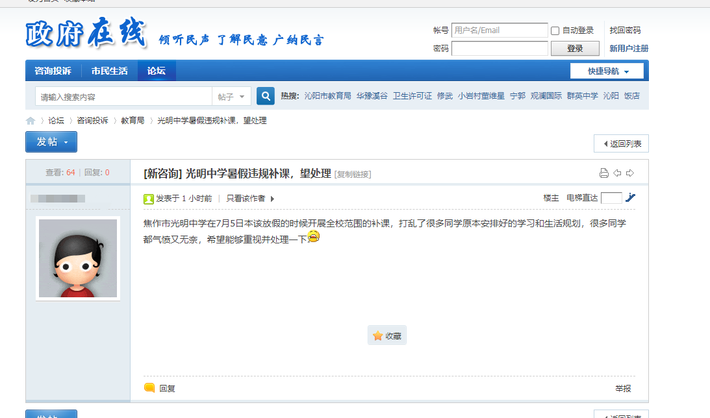Viewport: 710px width, 418px height.
Task: Select the 咨询投诉 navigation tab
Action: [x=53, y=71]
